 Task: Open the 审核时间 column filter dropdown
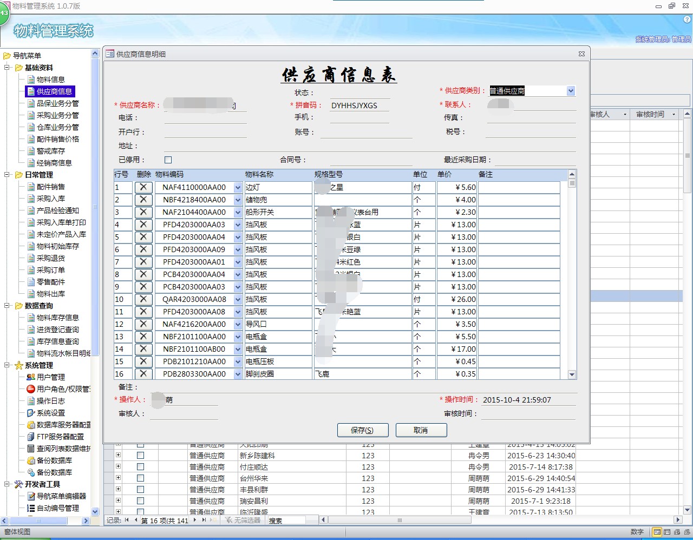[674, 114]
